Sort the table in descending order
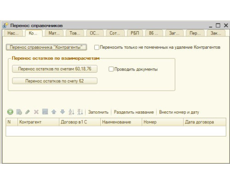 [x=80, y=112]
